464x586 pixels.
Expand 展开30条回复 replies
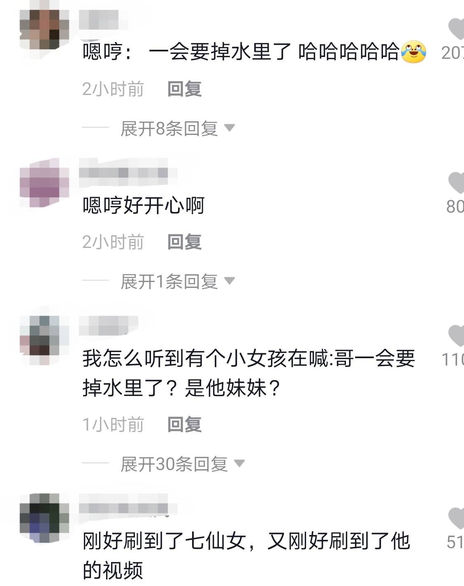(x=182, y=464)
